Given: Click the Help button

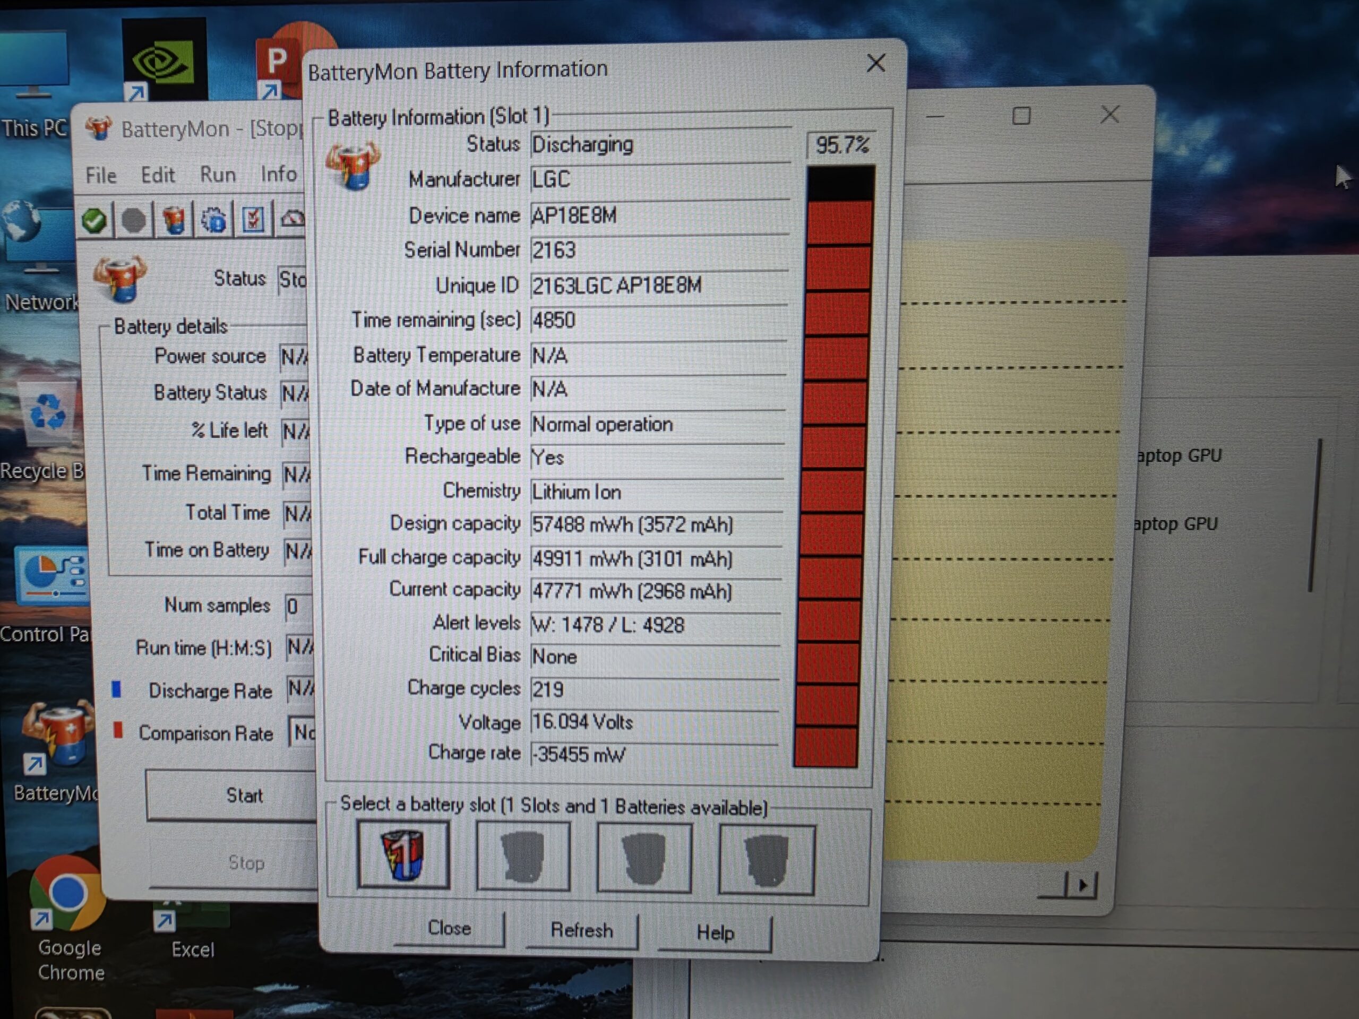Looking at the screenshot, I should click(715, 932).
